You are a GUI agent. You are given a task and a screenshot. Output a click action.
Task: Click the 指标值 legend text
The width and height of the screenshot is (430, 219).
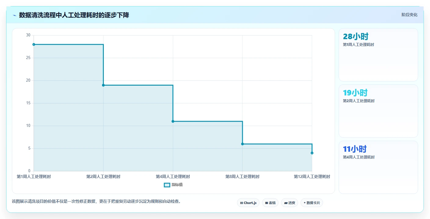coord(177,185)
